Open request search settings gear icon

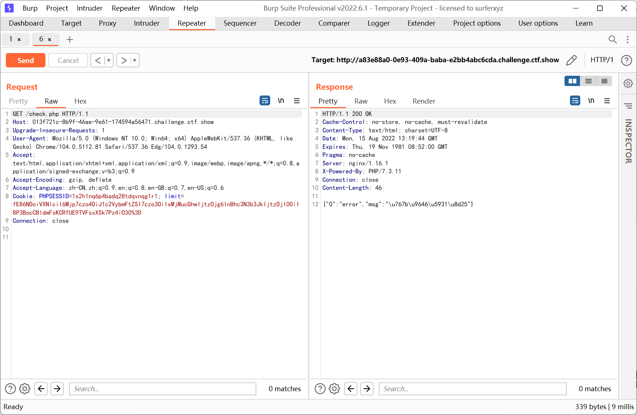[x=25, y=389]
